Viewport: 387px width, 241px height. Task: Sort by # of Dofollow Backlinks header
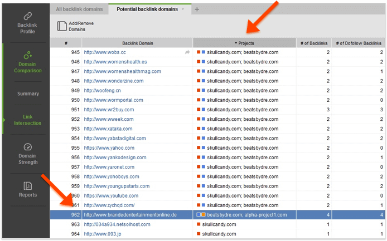point(359,43)
